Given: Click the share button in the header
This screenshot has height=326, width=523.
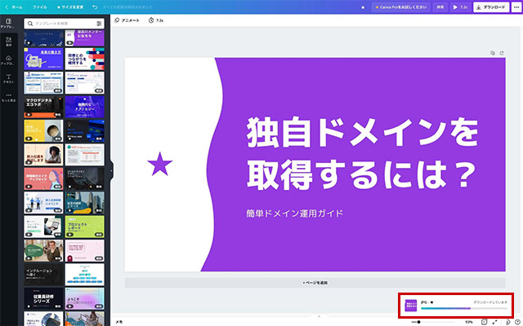Looking at the screenshot, I should [x=440, y=7].
